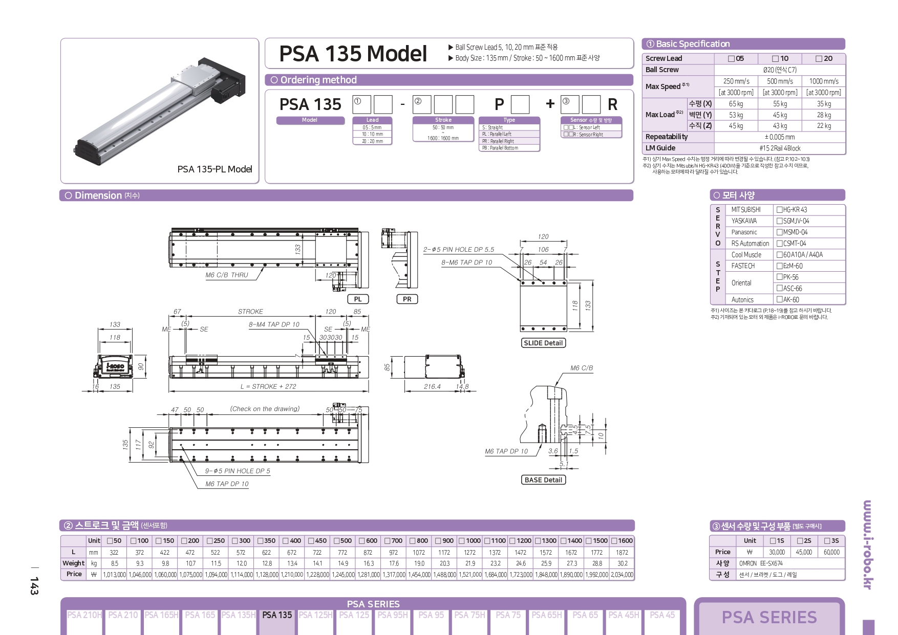Follow the www.i-robo.kr vertical link
The width and height of the screenshot is (898, 635).
coord(868,544)
